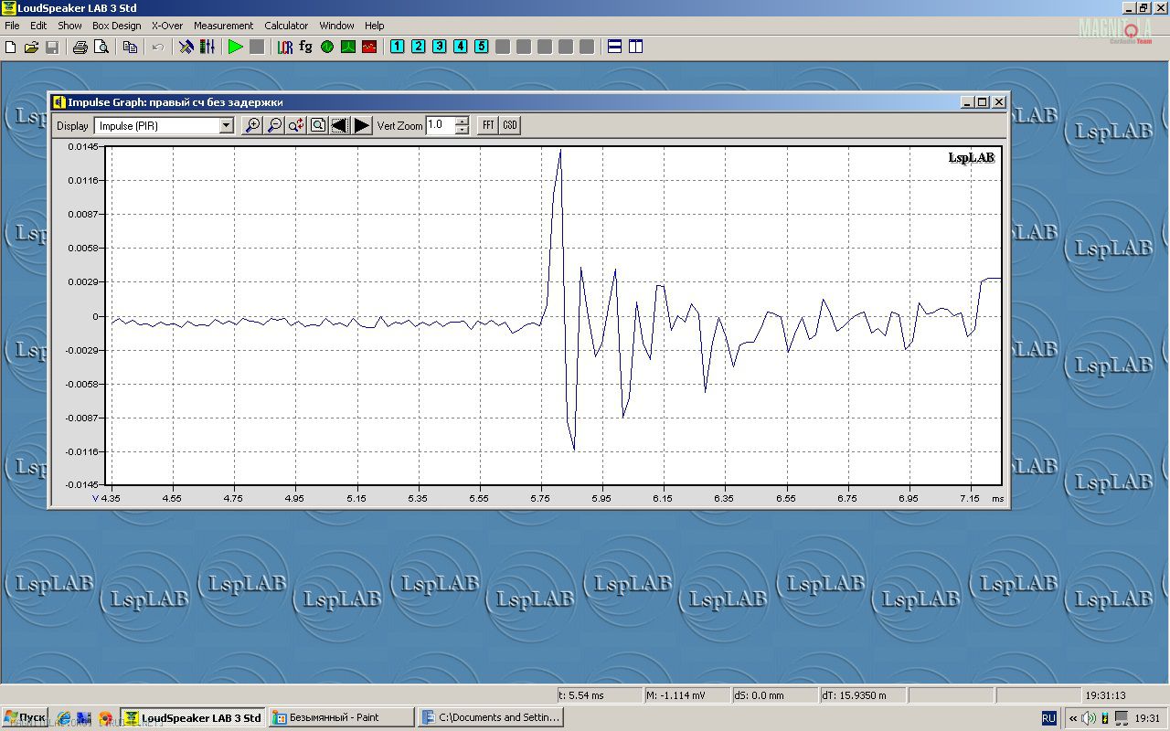Shift graph right with the black right arrow
The height and width of the screenshot is (731, 1170).
[x=362, y=125]
